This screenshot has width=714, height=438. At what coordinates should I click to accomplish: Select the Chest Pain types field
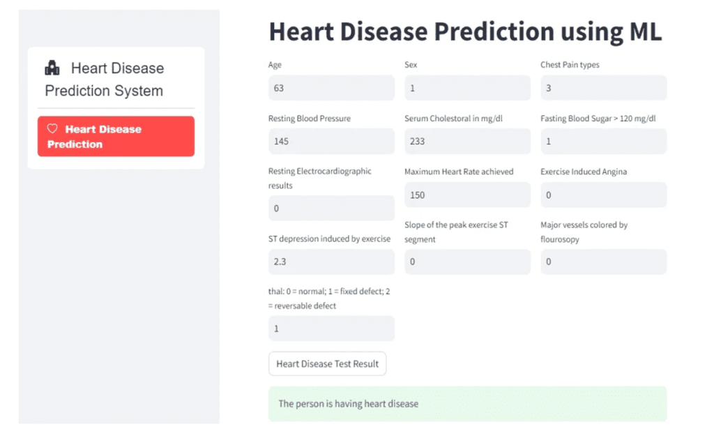click(x=603, y=88)
